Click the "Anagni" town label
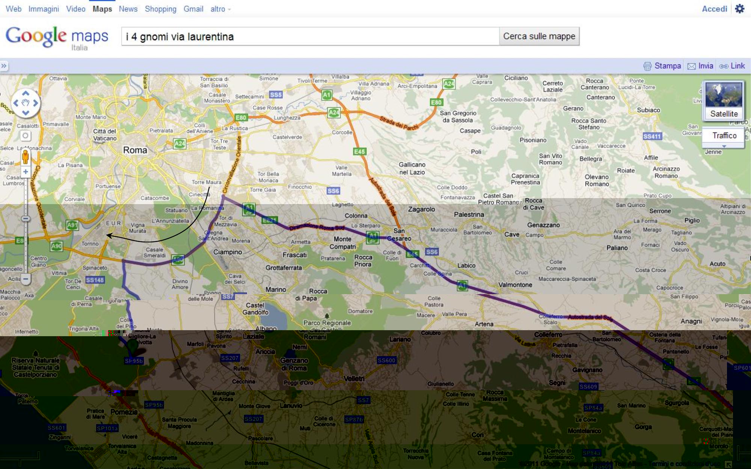The height and width of the screenshot is (469, 751). click(x=691, y=321)
